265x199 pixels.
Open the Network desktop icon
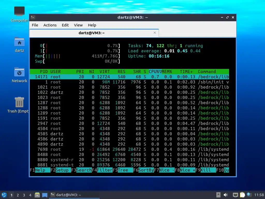click(x=19, y=75)
